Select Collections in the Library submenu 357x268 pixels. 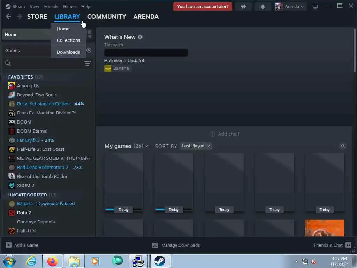[x=68, y=40]
